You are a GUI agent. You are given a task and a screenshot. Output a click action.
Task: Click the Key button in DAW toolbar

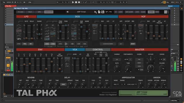point(167,2)
